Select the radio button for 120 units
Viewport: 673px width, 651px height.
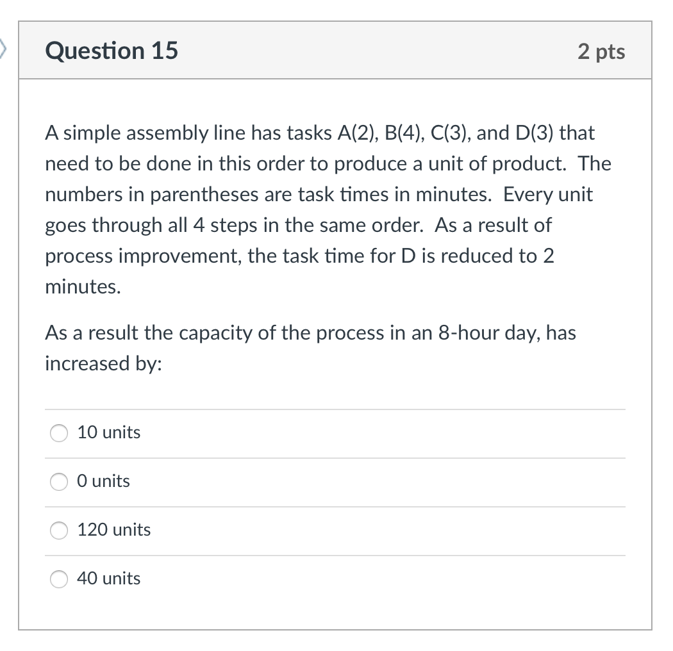click(58, 531)
